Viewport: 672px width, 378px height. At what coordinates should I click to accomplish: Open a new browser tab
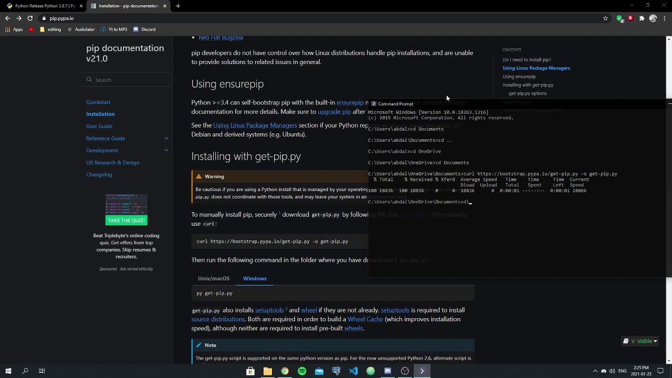coord(178,6)
